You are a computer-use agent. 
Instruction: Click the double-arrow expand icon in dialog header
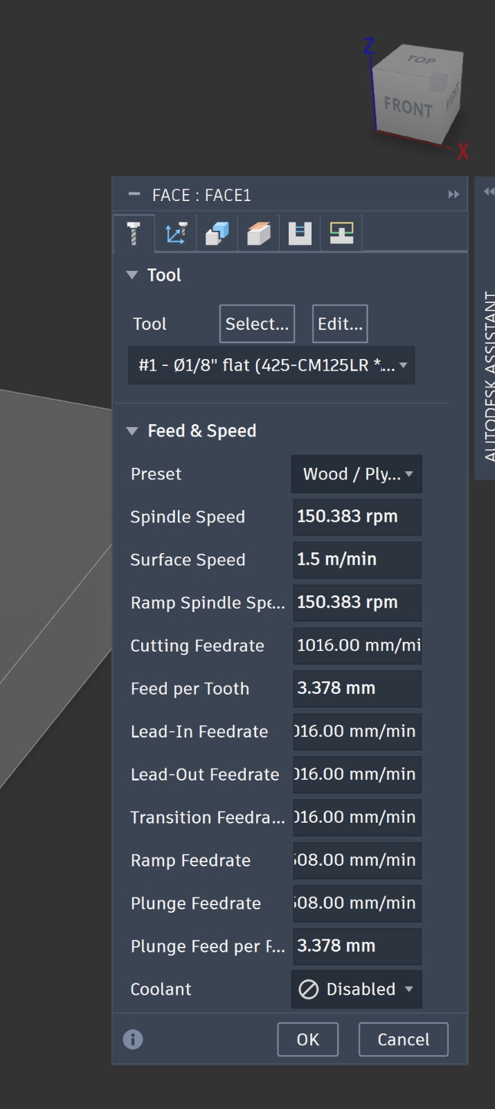[x=453, y=195]
